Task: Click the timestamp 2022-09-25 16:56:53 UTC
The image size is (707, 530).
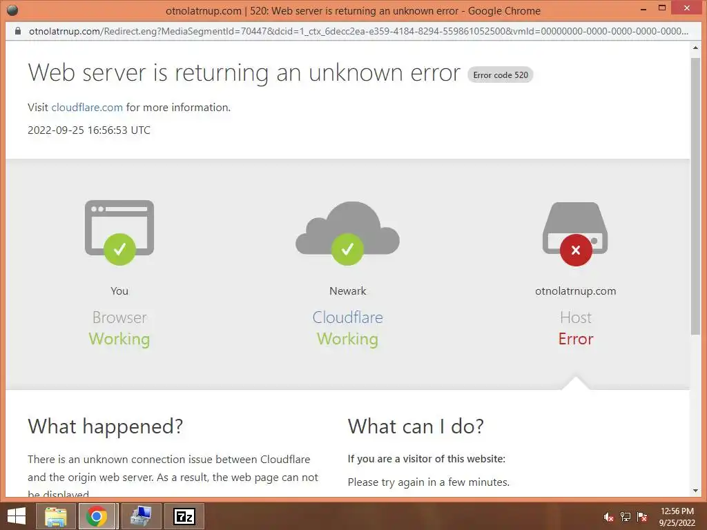Action: pos(89,130)
